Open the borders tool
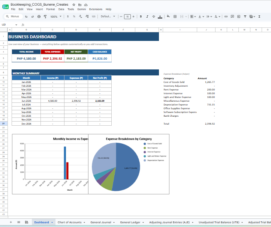This screenshot has width=271, height=227. pos(175,17)
